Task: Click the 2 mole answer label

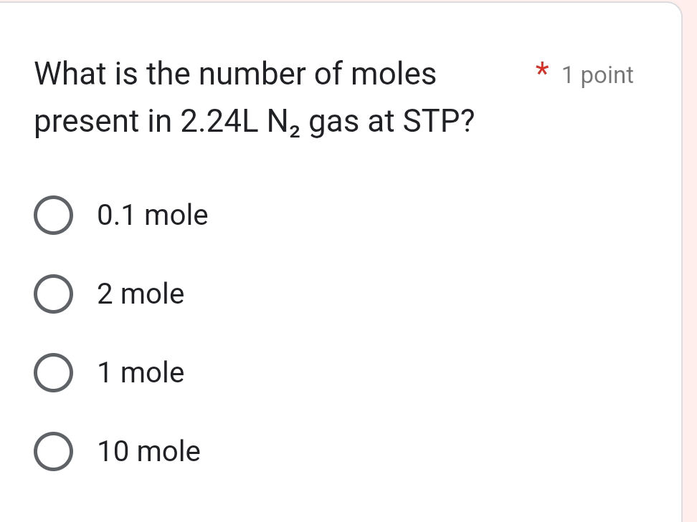Action: [140, 294]
